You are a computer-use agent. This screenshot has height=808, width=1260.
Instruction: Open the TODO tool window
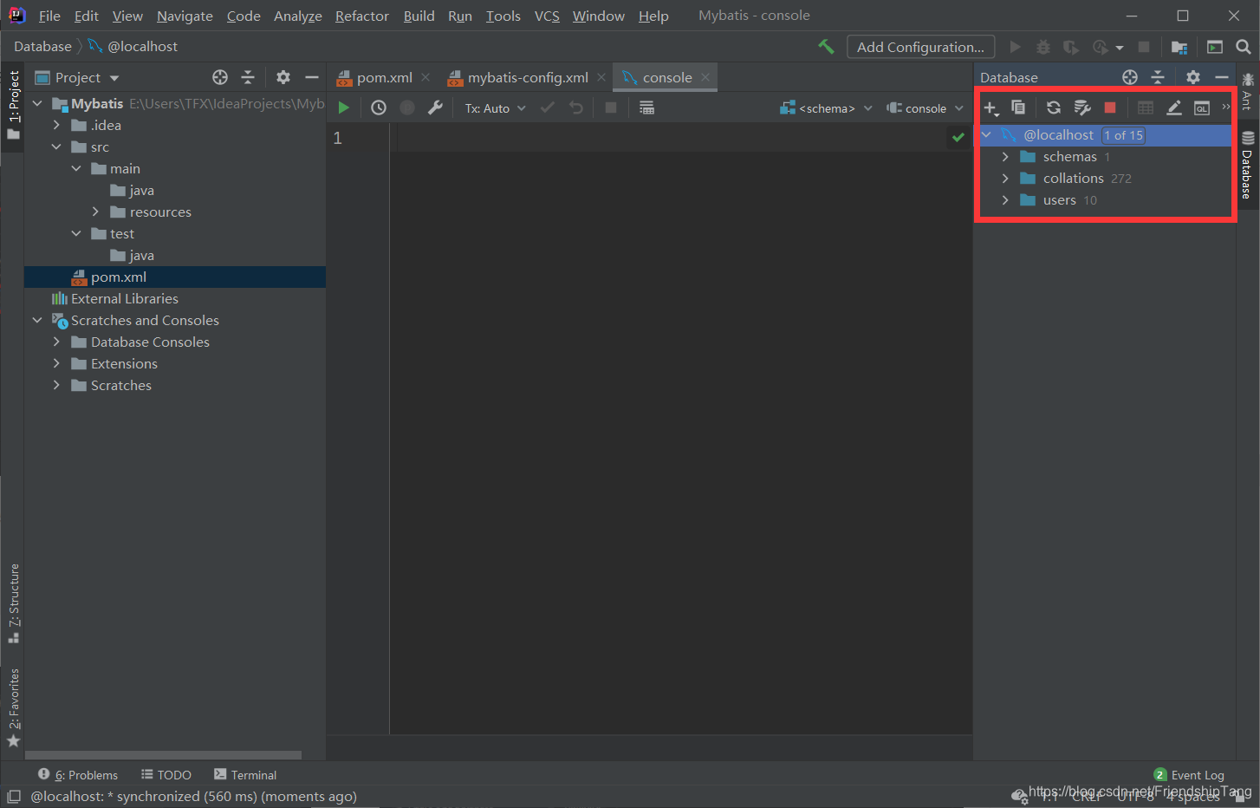coord(166,775)
